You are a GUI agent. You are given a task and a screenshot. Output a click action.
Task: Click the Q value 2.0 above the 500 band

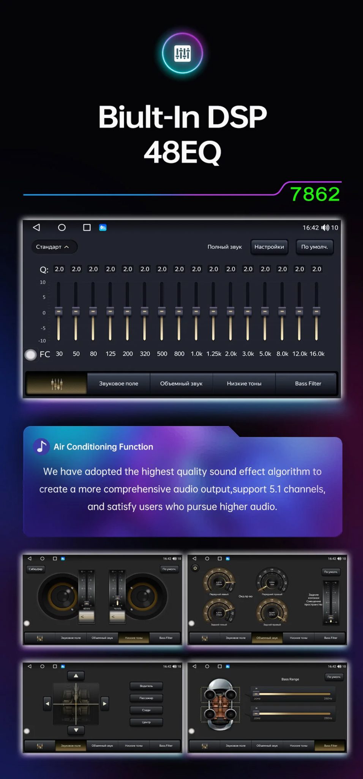pos(162,269)
